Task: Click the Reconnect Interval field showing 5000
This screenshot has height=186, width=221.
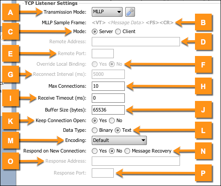Action: [x=108, y=74]
